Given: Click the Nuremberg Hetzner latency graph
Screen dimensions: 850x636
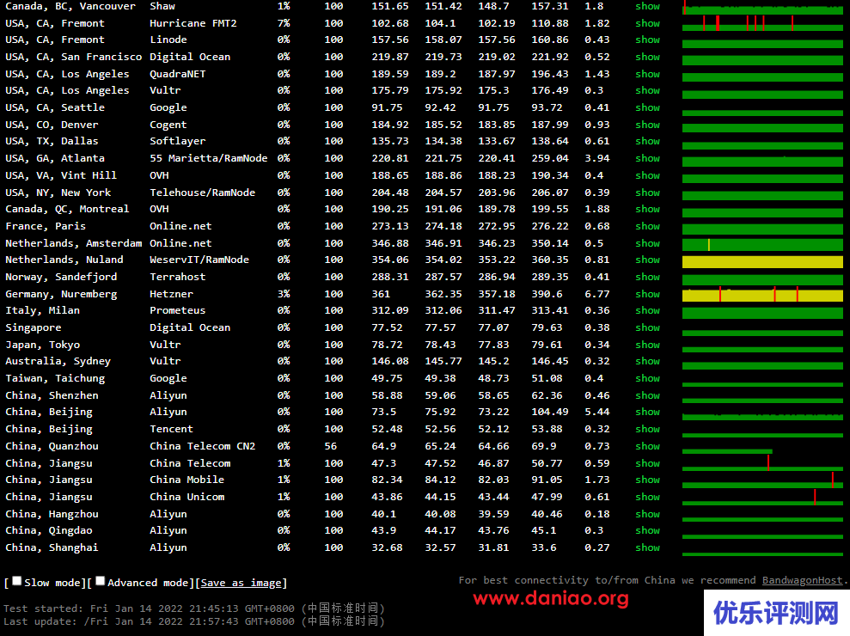Looking at the screenshot, I should [762, 295].
